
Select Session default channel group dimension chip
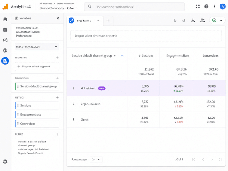pyautogui.click(x=37, y=86)
